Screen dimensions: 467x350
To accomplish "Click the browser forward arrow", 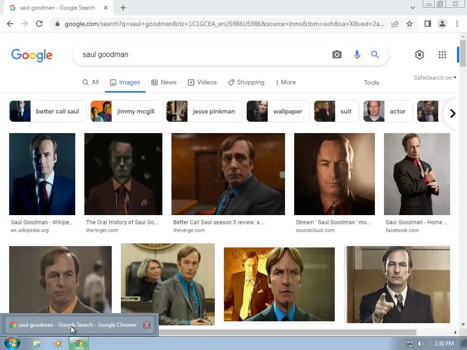I will tap(25, 24).
